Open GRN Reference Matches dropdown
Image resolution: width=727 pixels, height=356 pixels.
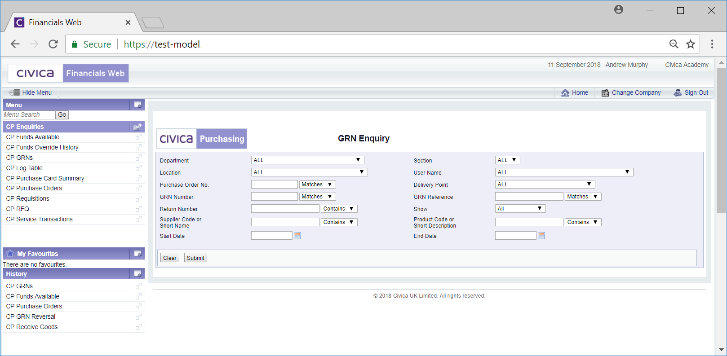coord(583,197)
